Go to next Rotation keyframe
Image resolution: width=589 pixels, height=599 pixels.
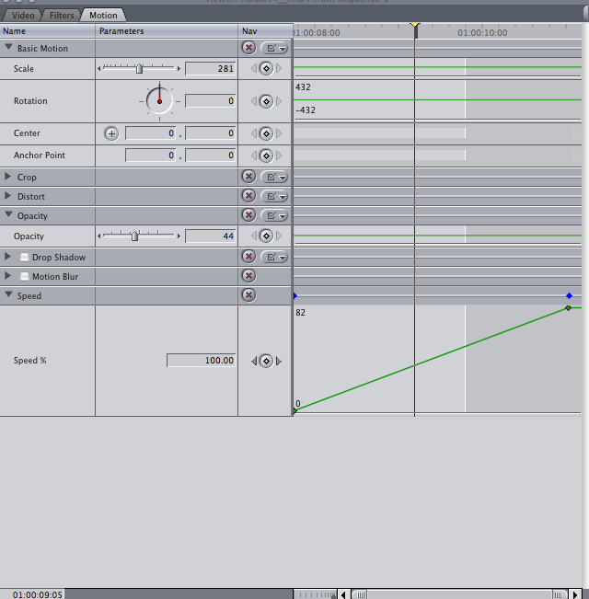click(279, 101)
